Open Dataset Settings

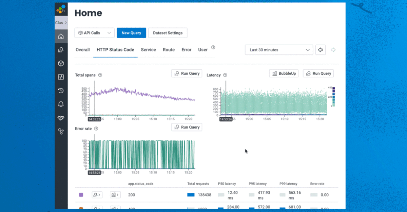168,33
